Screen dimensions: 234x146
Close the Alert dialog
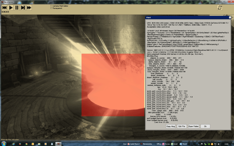point(230,17)
